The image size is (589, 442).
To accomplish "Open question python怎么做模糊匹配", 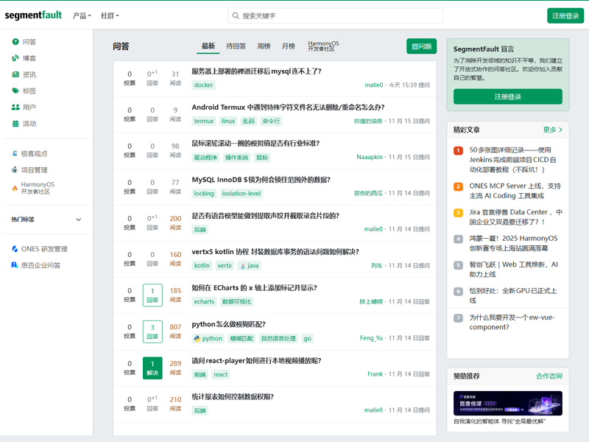I will tap(228, 324).
